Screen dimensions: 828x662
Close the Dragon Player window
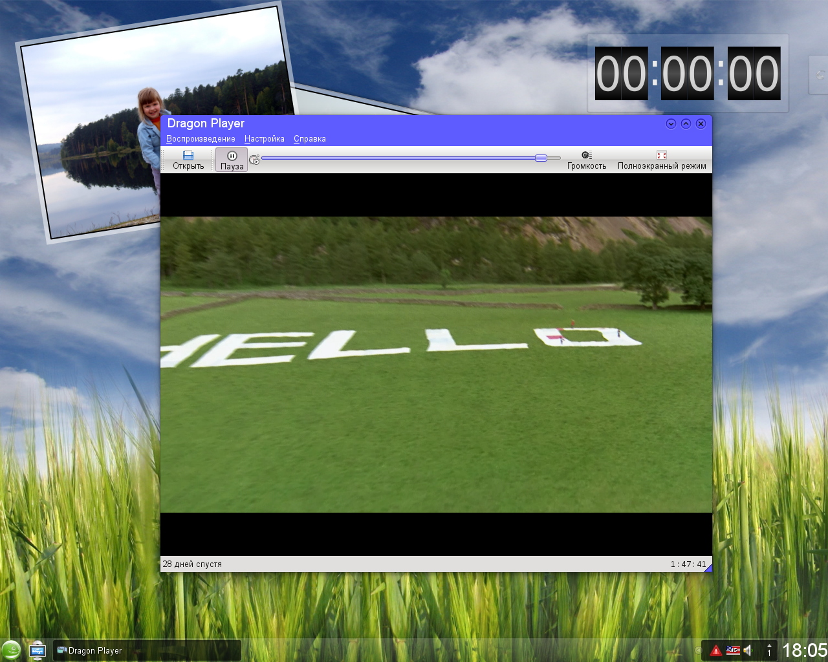click(701, 123)
